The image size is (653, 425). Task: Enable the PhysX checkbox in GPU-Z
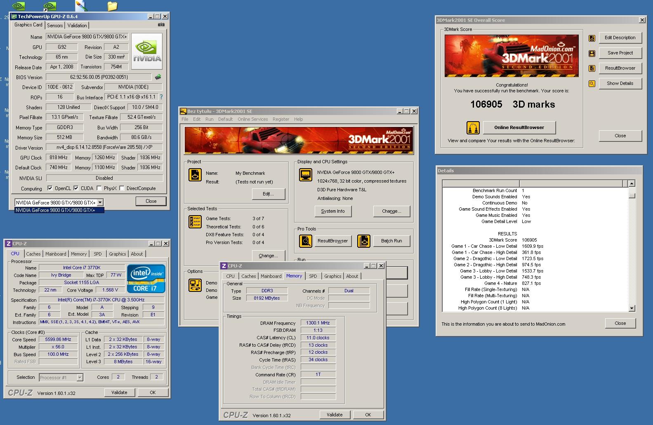pyautogui.click(x=99, y=188)
